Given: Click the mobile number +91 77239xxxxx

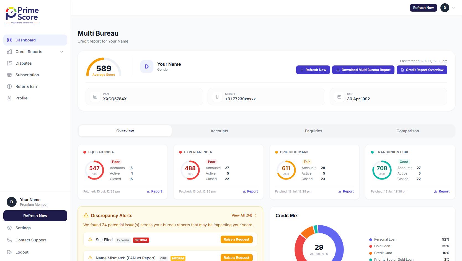Looking at the screenshot, I should (240, 99).
